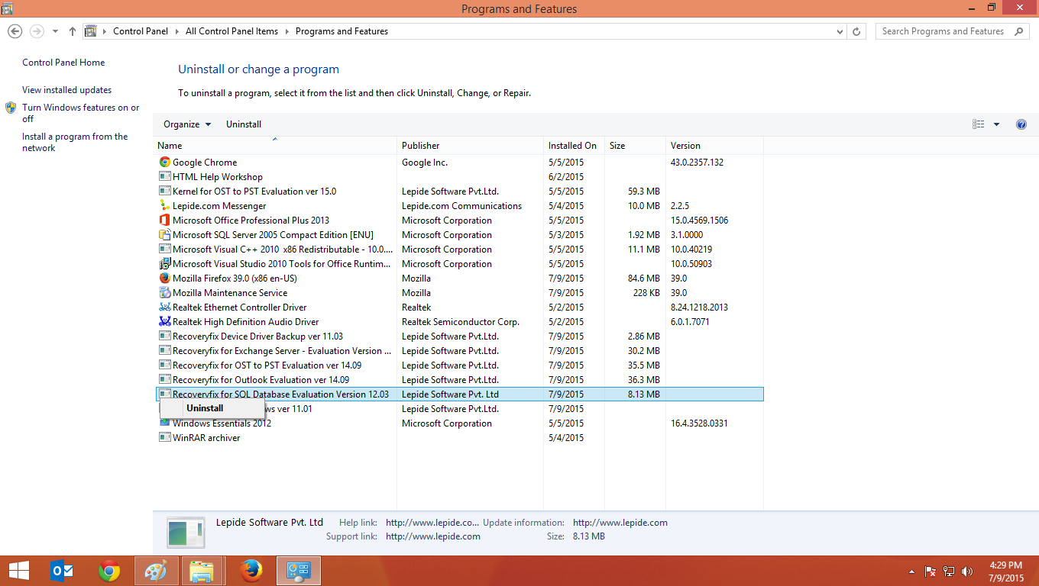Open Control Panel Home link
This screenshot has height=586, width=1039.
[63, 63]
